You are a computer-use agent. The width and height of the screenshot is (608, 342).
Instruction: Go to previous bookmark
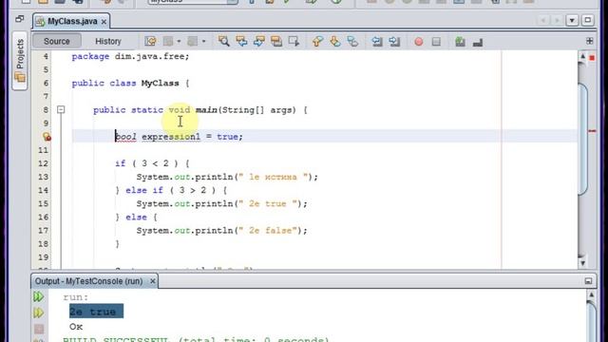point(317,41)
